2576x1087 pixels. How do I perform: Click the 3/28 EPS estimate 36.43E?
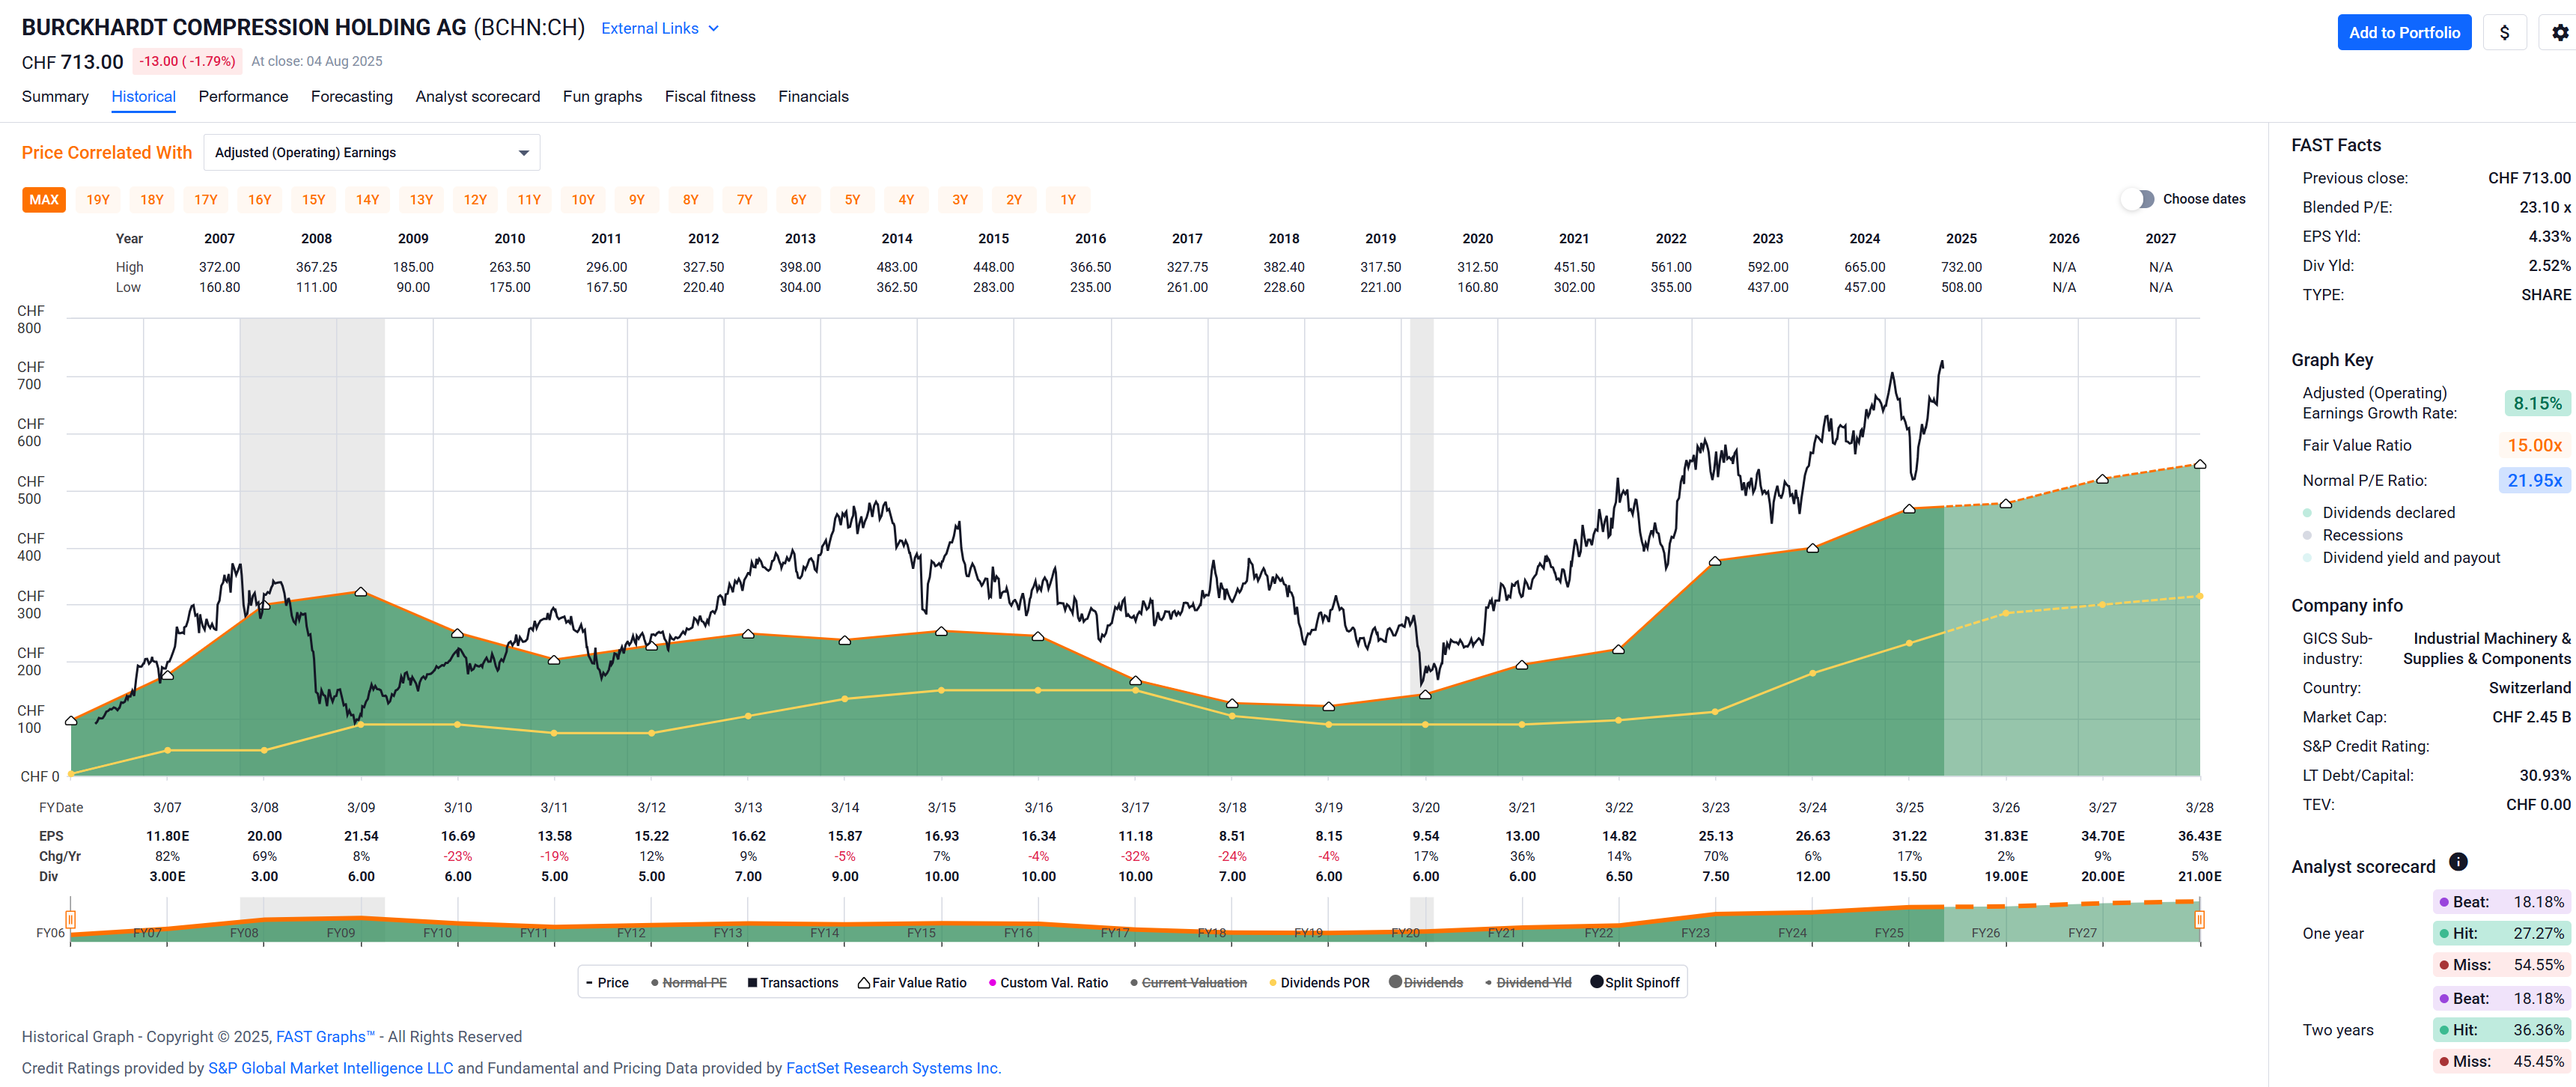(x=2199, y=836)
